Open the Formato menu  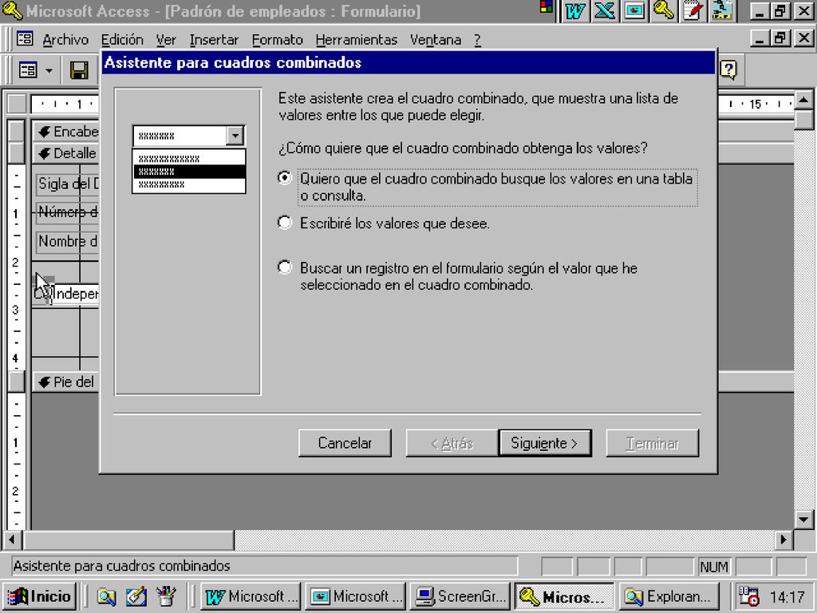click(x=277, y=40)
